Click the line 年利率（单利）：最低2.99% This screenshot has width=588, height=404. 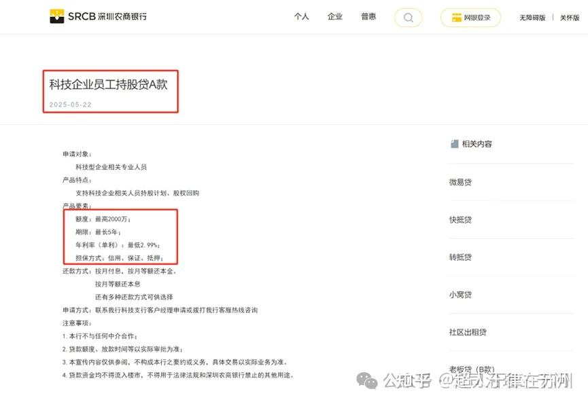click(118, 245)
